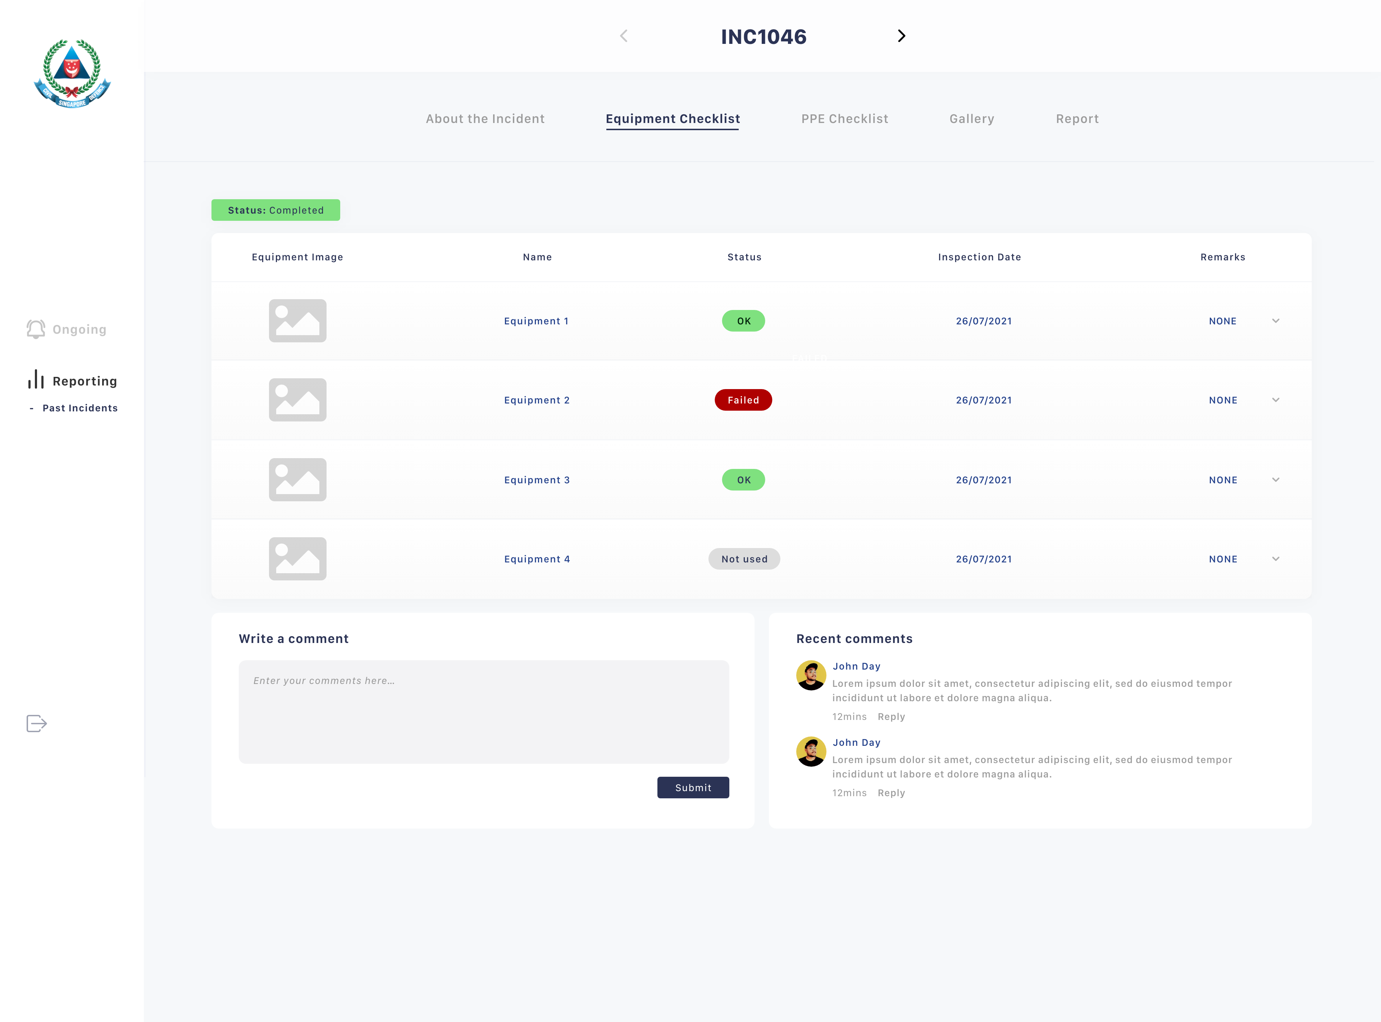Screen dimensions: 1381x1022
Task: Switch to the PPE Checklist tab
Action: tap(844, 119)
